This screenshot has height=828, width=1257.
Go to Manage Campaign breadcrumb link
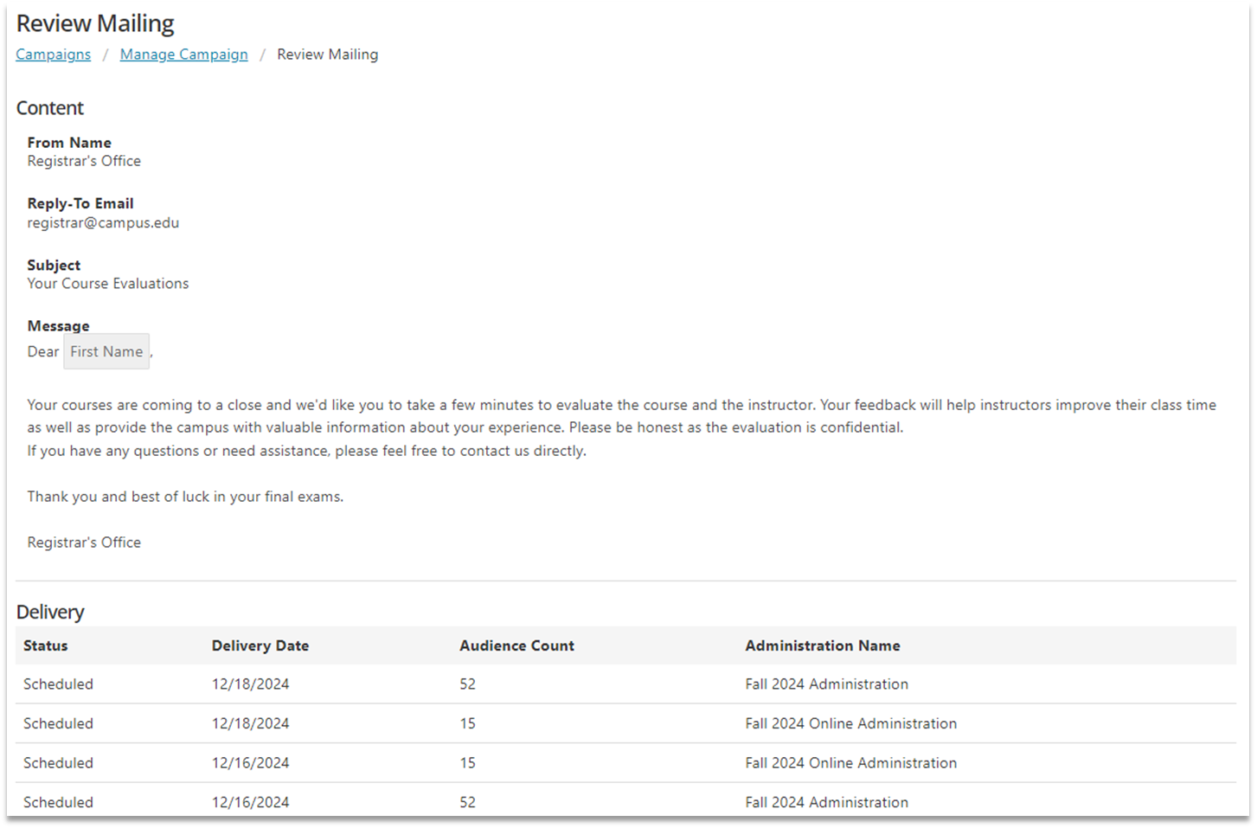coord(183,55)
